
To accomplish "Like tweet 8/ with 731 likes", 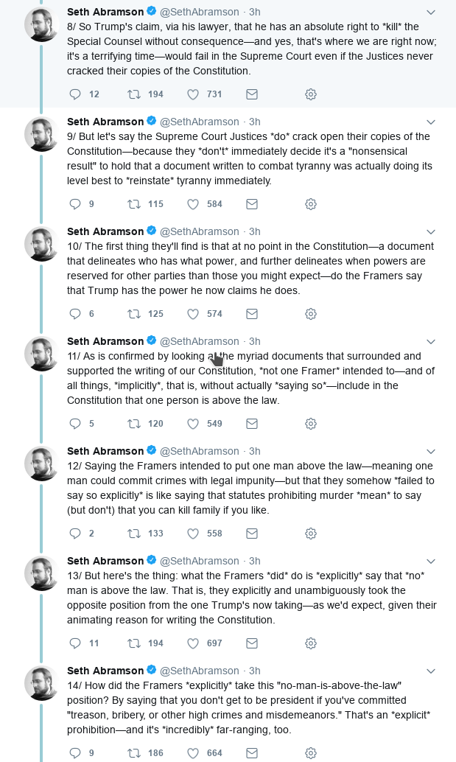I will 193,94.
